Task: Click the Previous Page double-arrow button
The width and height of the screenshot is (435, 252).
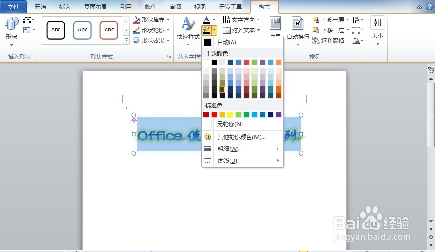Action: coord(431,229)
